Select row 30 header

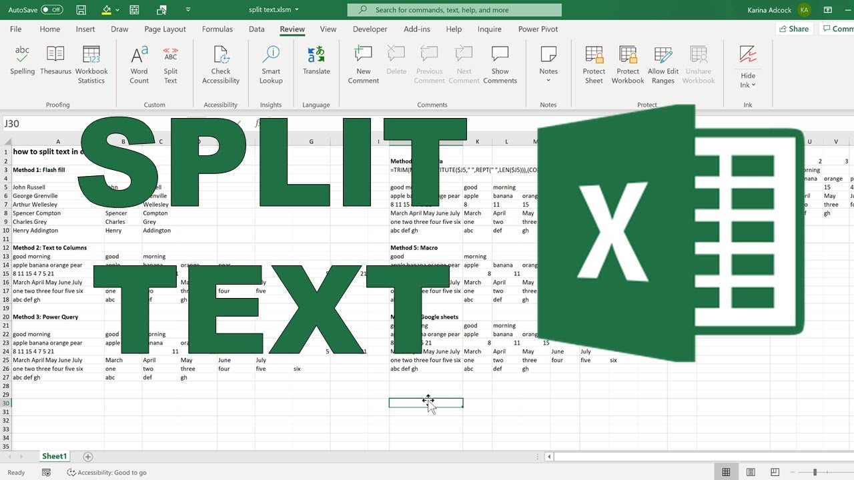[x=6, y=403]
